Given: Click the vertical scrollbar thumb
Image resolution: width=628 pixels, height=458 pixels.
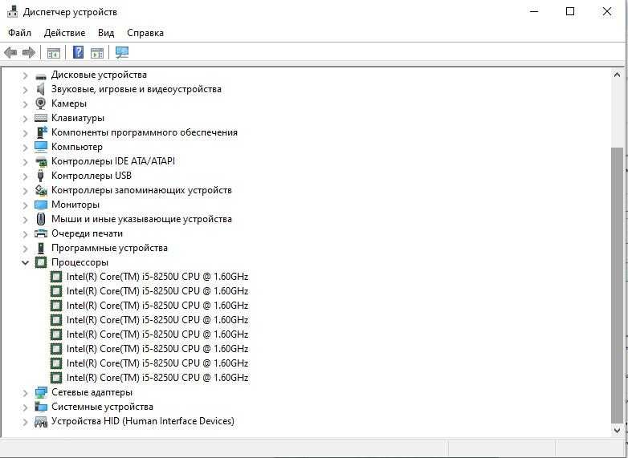Looking at the screenshot, I should tap(618, 285).
